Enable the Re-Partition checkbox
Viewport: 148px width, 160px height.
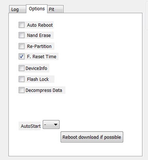tap(22, 46)
